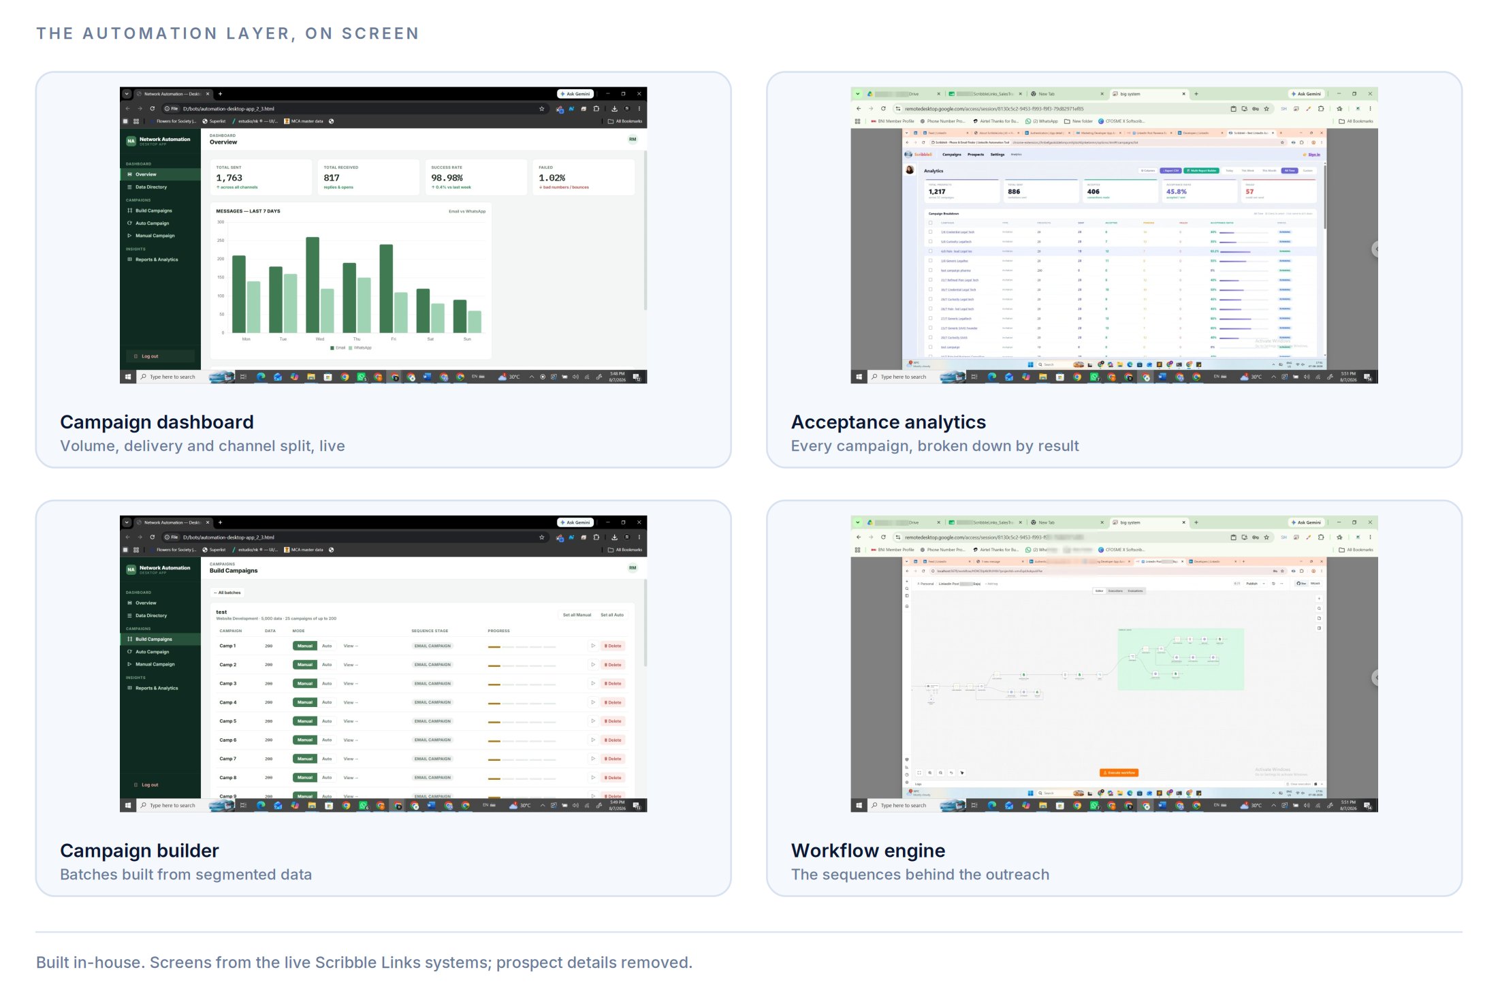Open File Explorer in Campaign dashboard taskbar
1498x989 pixels.
click(311, 377)
